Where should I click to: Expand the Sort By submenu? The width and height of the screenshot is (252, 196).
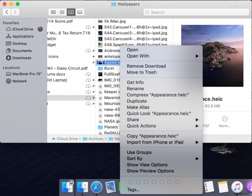135,159
